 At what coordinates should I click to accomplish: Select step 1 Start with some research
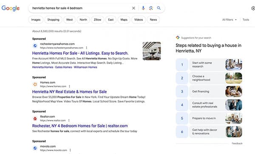pyautogui.click(x=209, y=65)
